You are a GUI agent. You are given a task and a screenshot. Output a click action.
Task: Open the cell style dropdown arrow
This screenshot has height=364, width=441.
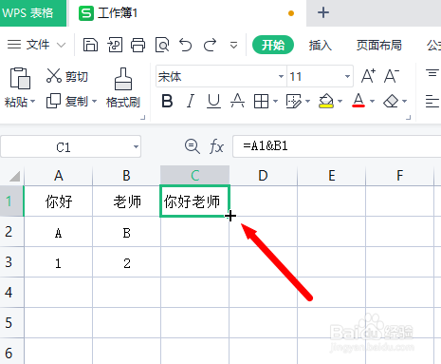pos(308,102)
